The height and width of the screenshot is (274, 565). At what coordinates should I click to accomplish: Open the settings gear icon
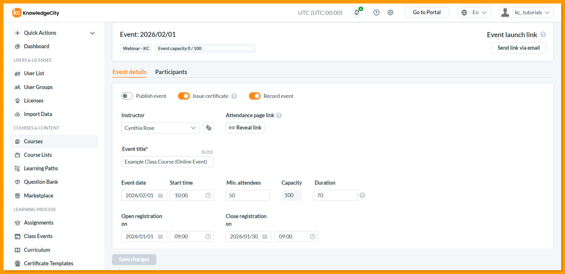tap(390, 13)
